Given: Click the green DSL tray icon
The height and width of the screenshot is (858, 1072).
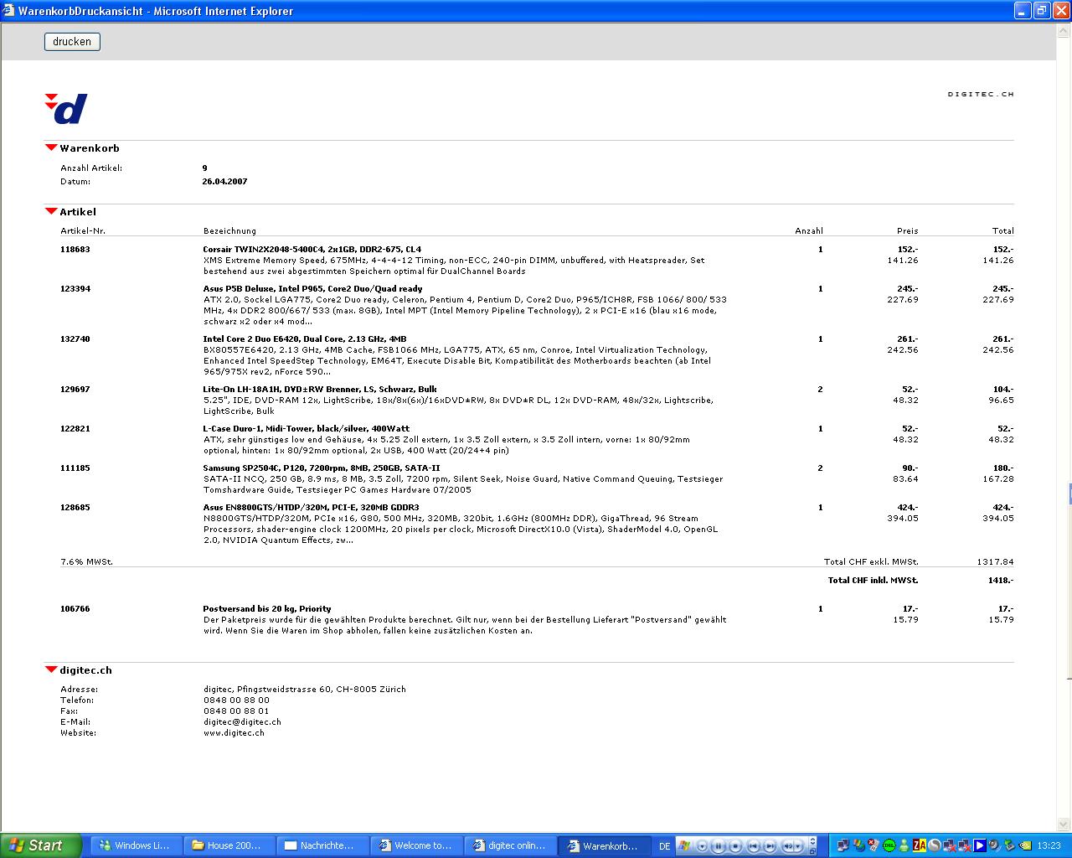Looking at the screenshot, I should click(889, 845).
